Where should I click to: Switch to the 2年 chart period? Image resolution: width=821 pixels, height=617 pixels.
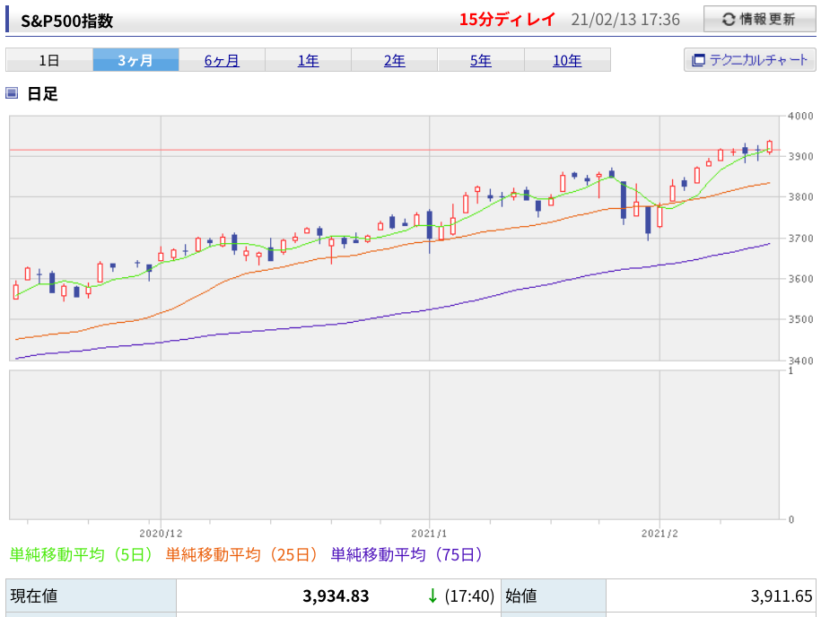coord(394,60)
